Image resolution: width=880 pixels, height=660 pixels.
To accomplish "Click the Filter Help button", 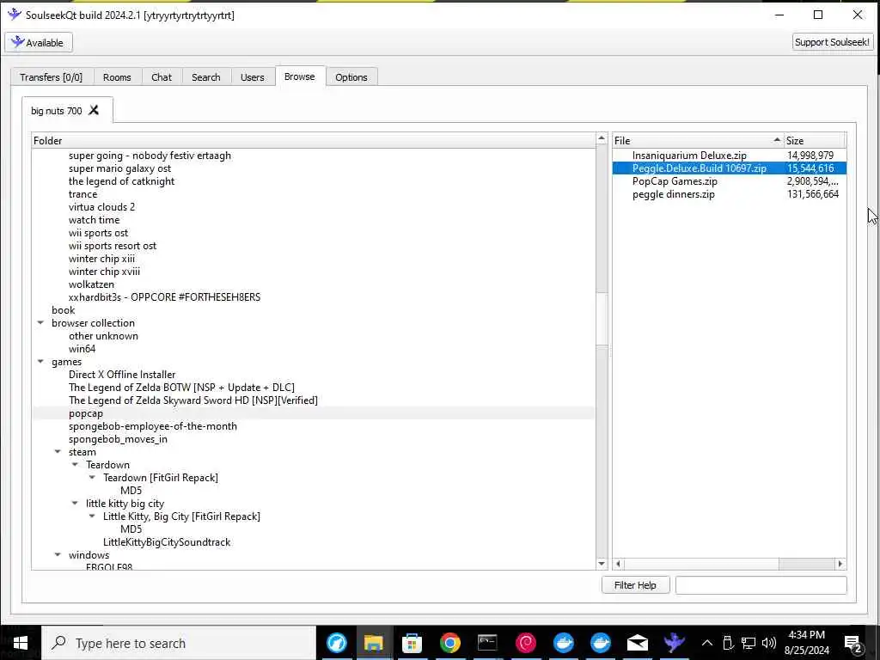I will [635, 585].
